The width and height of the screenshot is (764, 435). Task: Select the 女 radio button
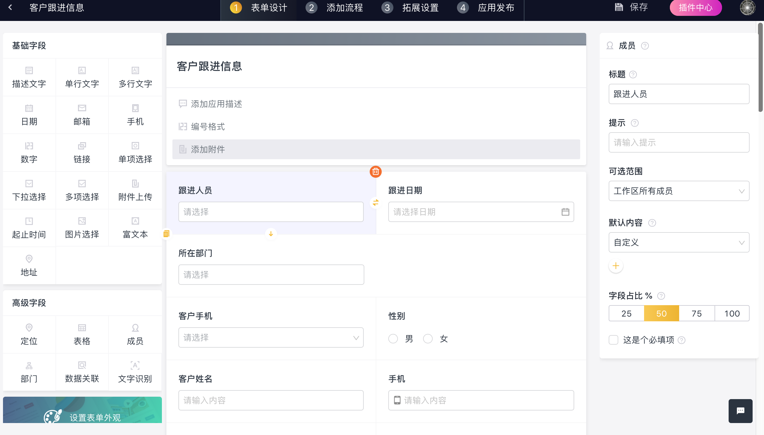click(x=428, y=339)
